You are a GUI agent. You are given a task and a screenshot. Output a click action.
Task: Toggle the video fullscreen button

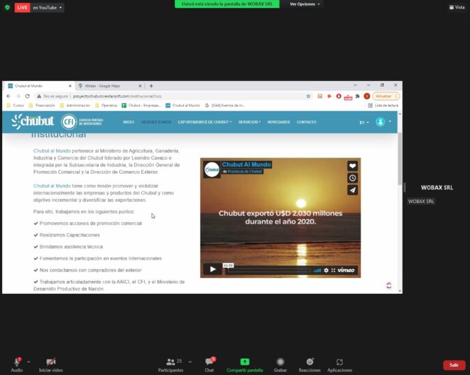(x=333, y=270)
